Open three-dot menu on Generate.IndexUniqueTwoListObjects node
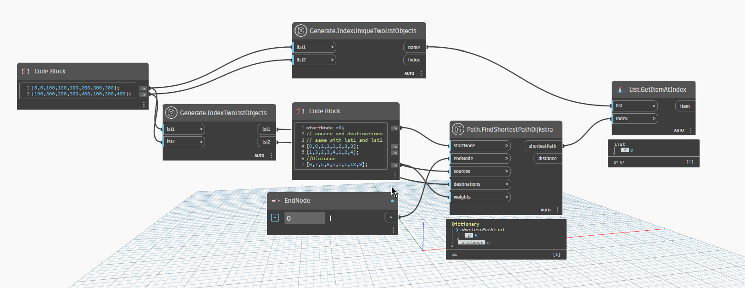745x288 pixels. coord(421,73)
